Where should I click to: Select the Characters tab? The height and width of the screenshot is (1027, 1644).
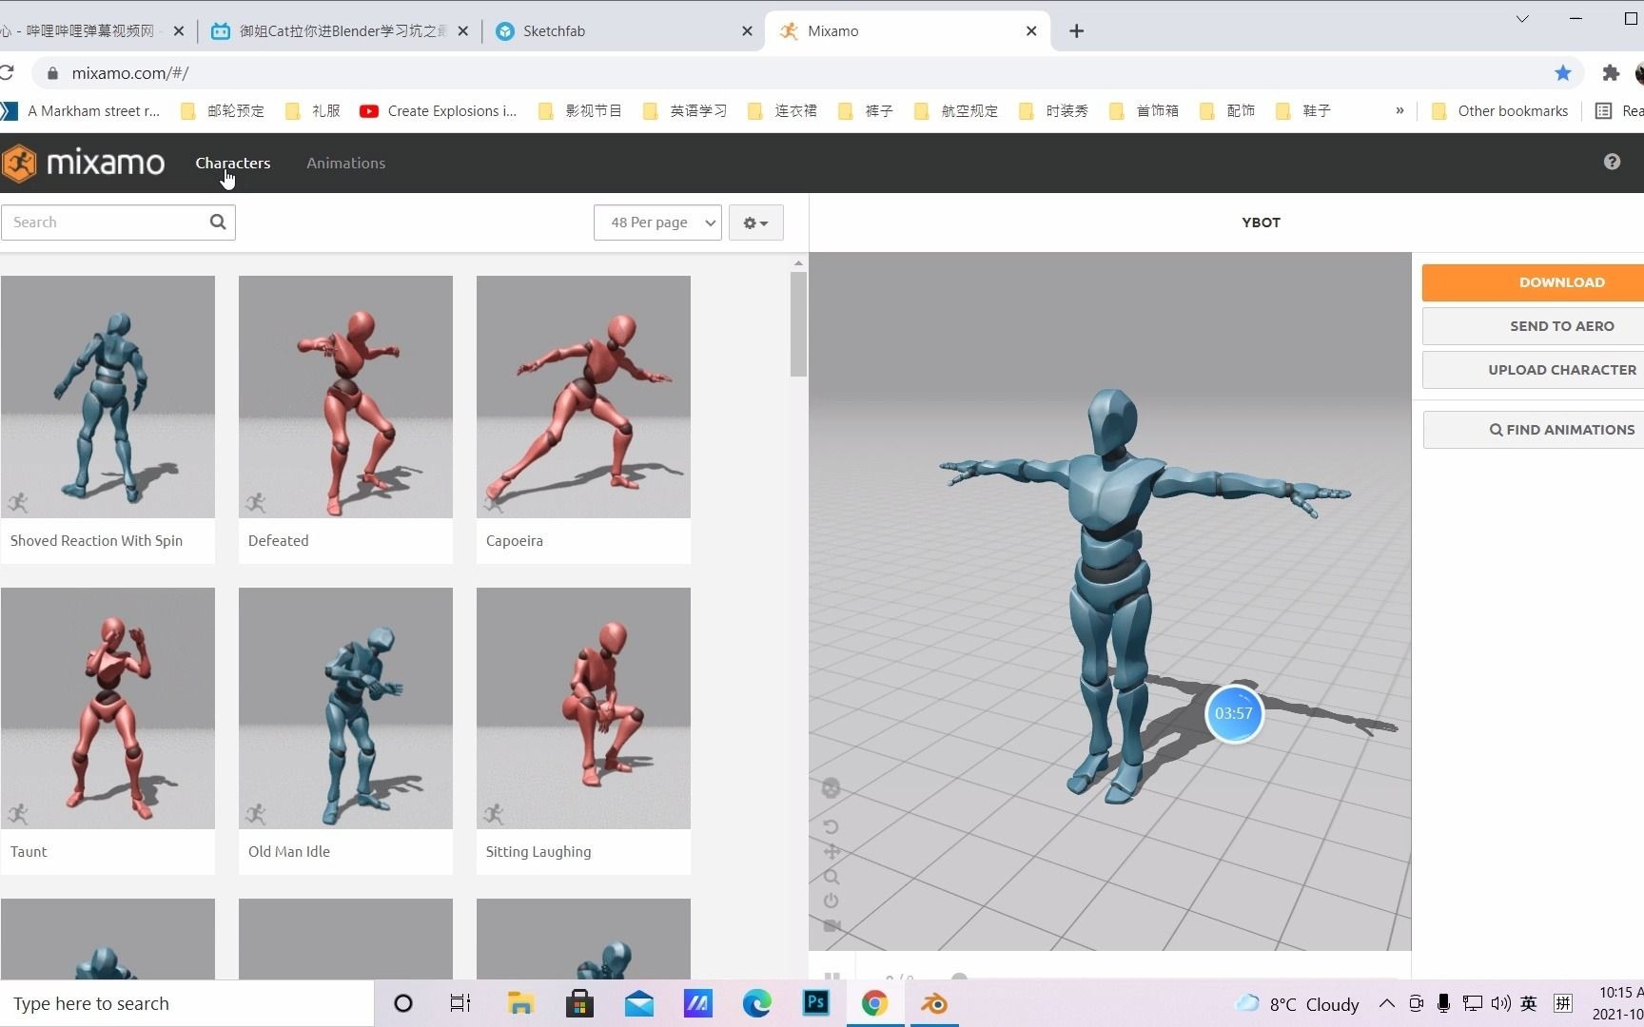point(233,163)
